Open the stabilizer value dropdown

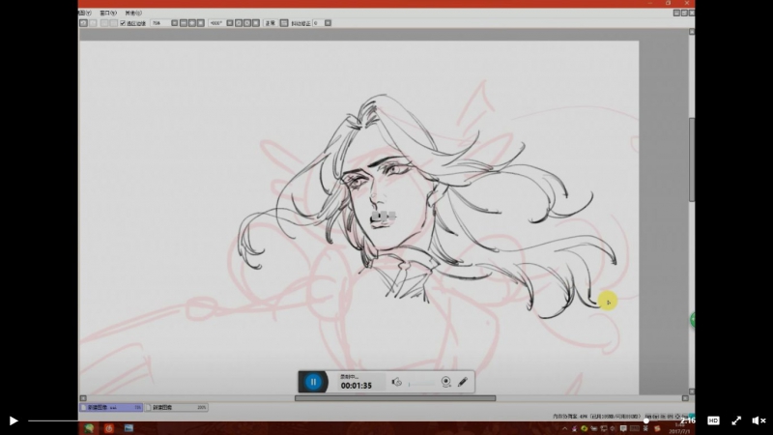pyautogui.click(x=328, y=23)
